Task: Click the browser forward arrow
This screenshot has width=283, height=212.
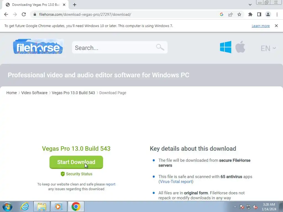Action: click(15, 14)
